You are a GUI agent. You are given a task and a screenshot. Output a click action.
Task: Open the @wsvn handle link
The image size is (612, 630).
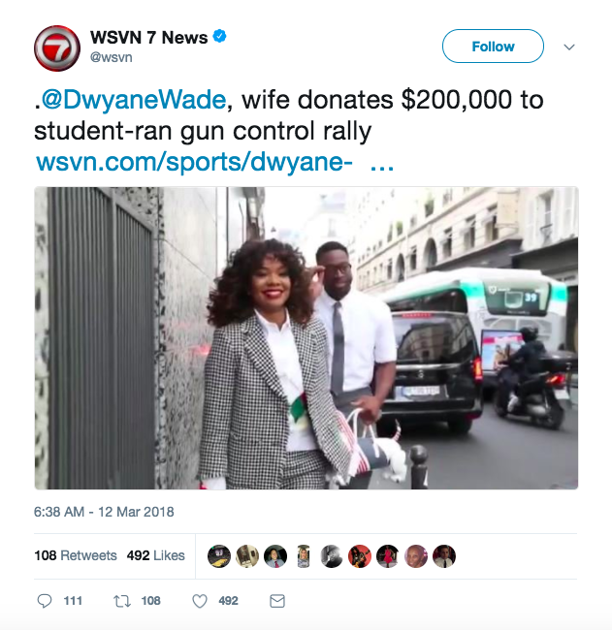click(x=111, y=57)
